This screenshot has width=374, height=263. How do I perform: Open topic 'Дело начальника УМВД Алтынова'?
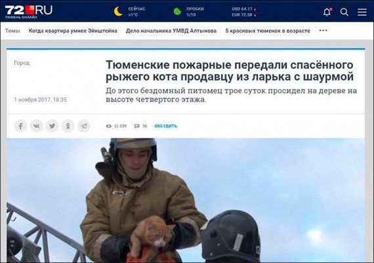click(x=171, y=31)
